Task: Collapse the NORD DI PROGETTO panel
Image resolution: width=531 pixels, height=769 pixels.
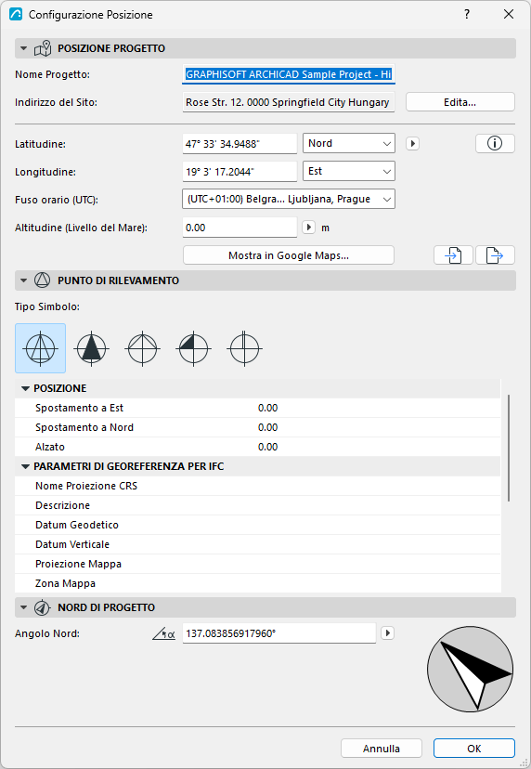Action: tap(23, 607)
